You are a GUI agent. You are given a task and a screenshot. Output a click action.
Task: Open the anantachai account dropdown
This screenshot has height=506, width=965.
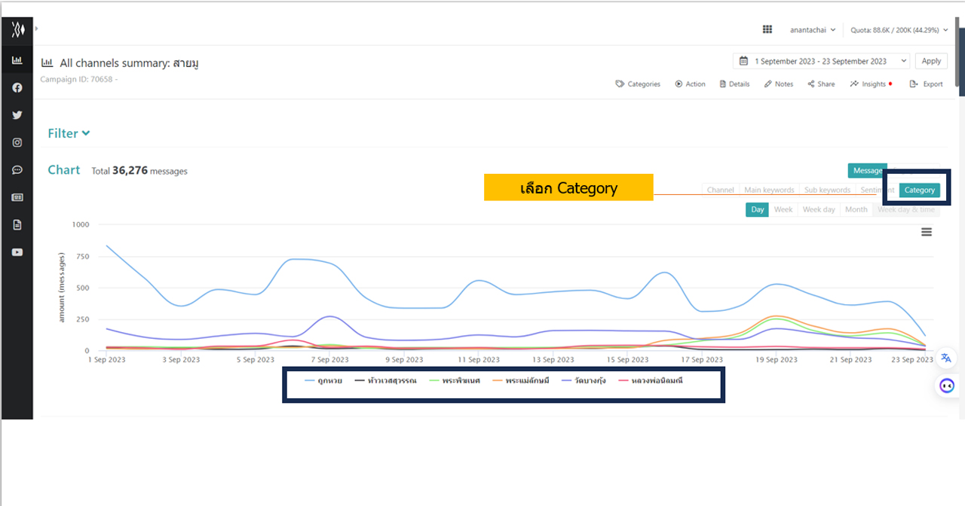(x=813, y=30)
